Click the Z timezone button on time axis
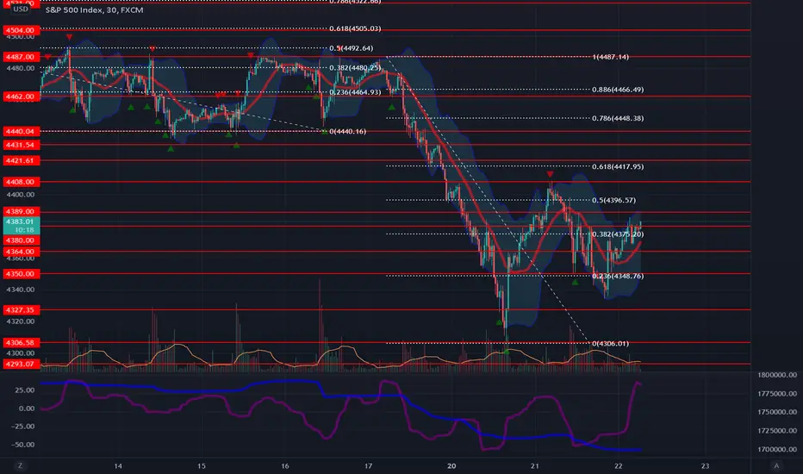The image size is (803, 474). (21, 465)
